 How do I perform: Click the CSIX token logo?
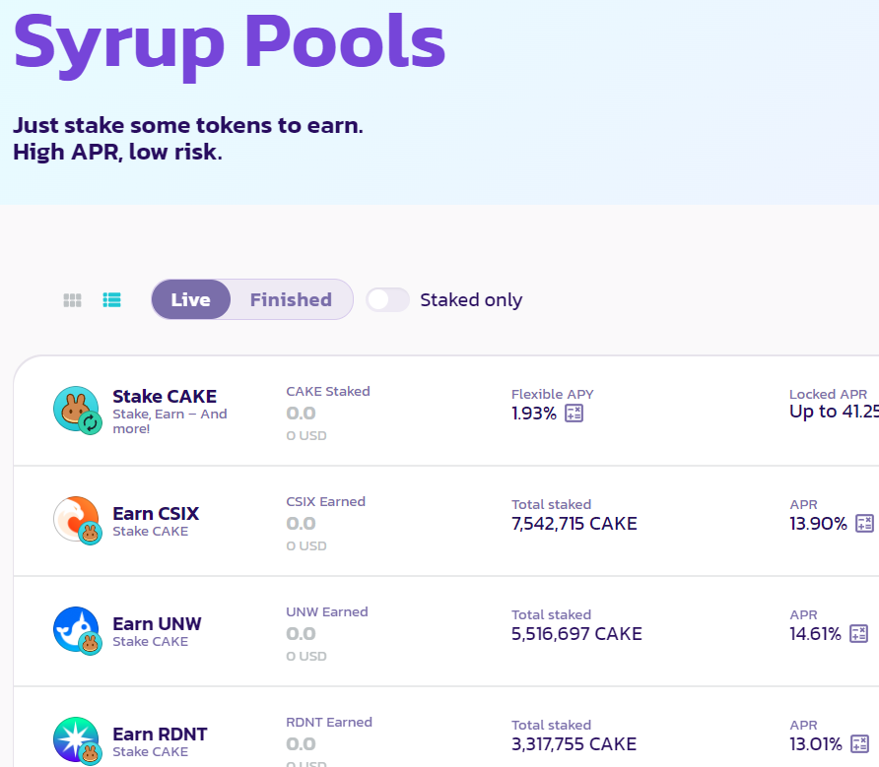point(76,520)
